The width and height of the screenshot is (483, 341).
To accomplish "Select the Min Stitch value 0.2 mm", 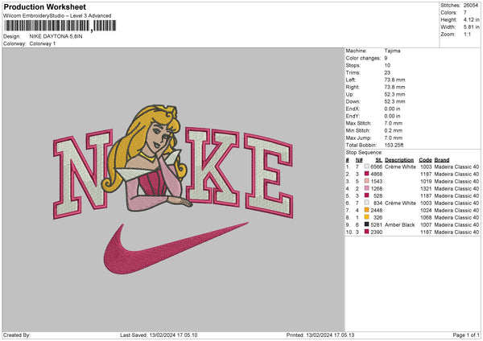I will [393, 131].
